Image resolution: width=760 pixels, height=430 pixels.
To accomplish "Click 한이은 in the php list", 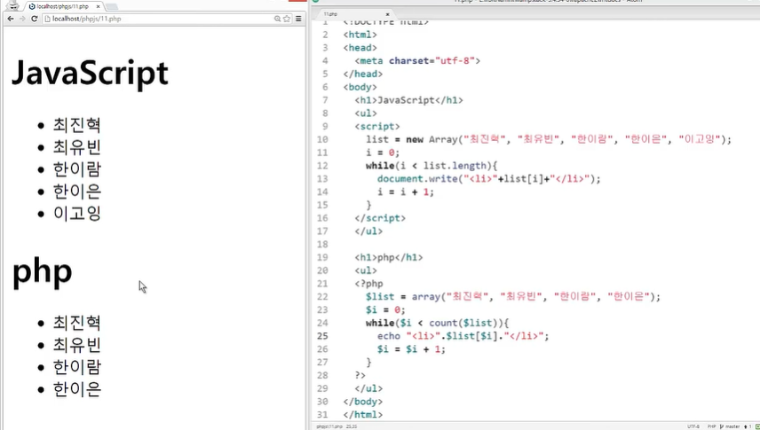I will [77, 389].
